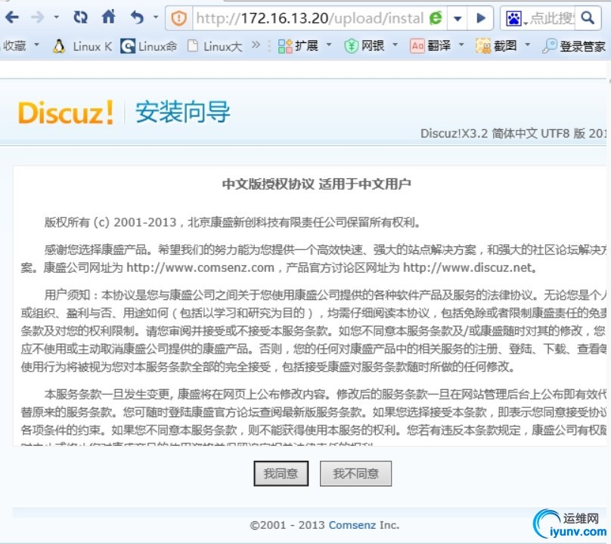The height and width of the screenshot is (544, 611).
Task: Open the Linux K penguin bookmark
Action: pyautogui.click(x=82, y=46)
